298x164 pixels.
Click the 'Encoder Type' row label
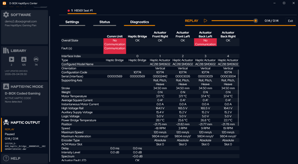[70, 141]
